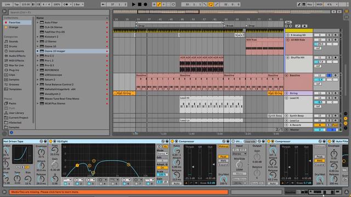Toggle Adaptive Q On in EQ Eight
This screenshot has height=197, width=351.
[162, 167]
